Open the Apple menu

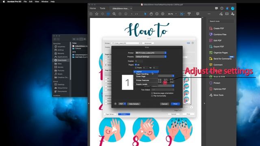click(x=4, y=2)
